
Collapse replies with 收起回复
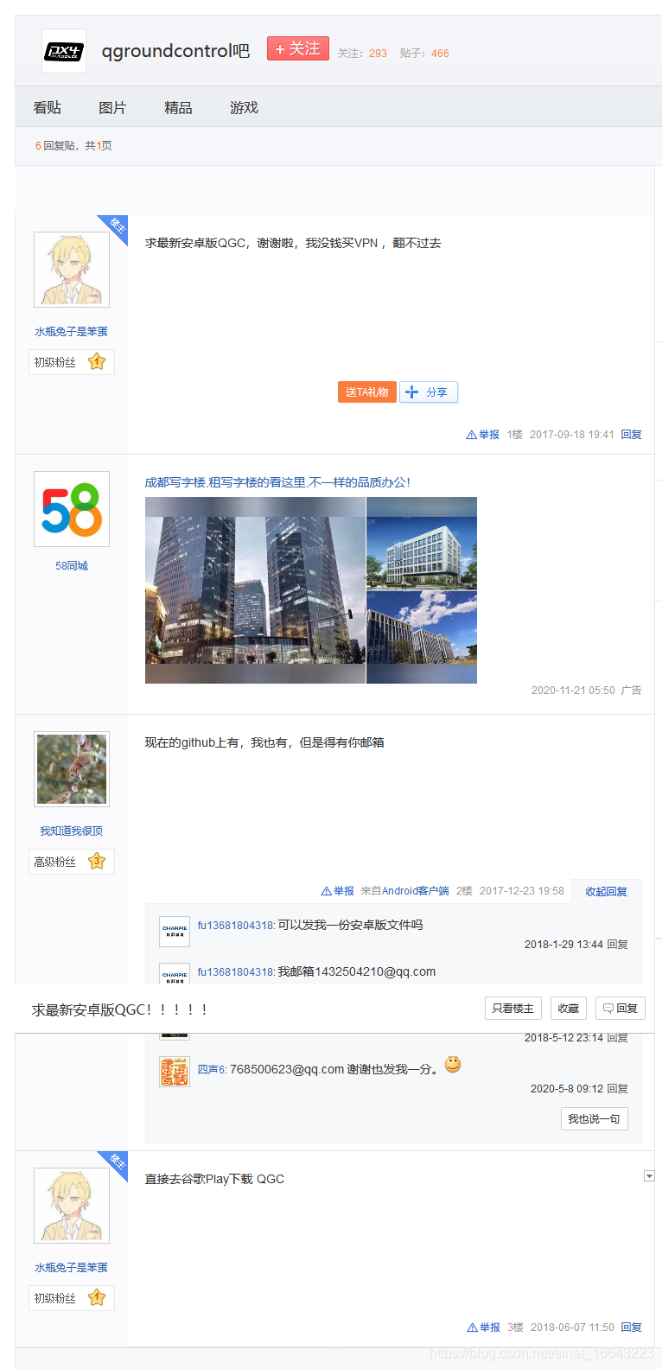click(x=606, y=892)
